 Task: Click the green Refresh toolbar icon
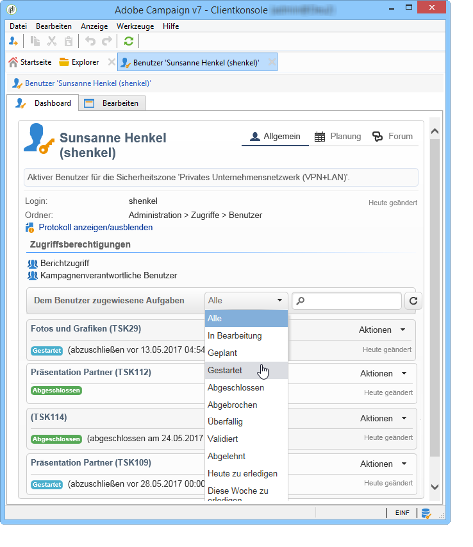129,41
